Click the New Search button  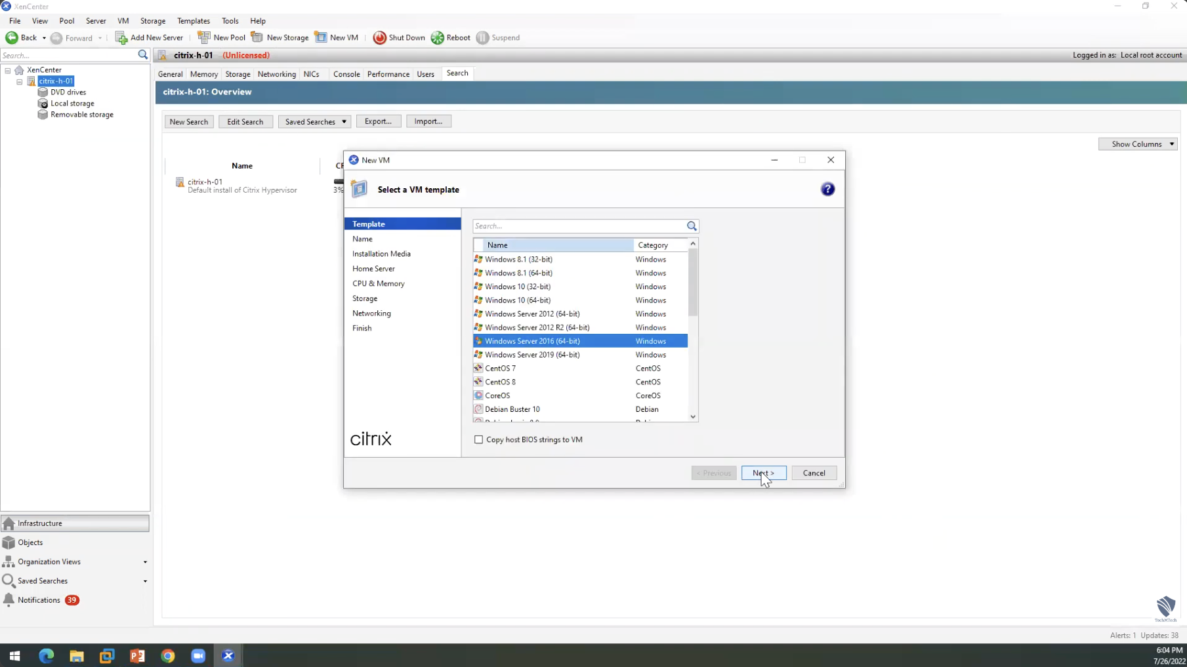click(189, 121)
